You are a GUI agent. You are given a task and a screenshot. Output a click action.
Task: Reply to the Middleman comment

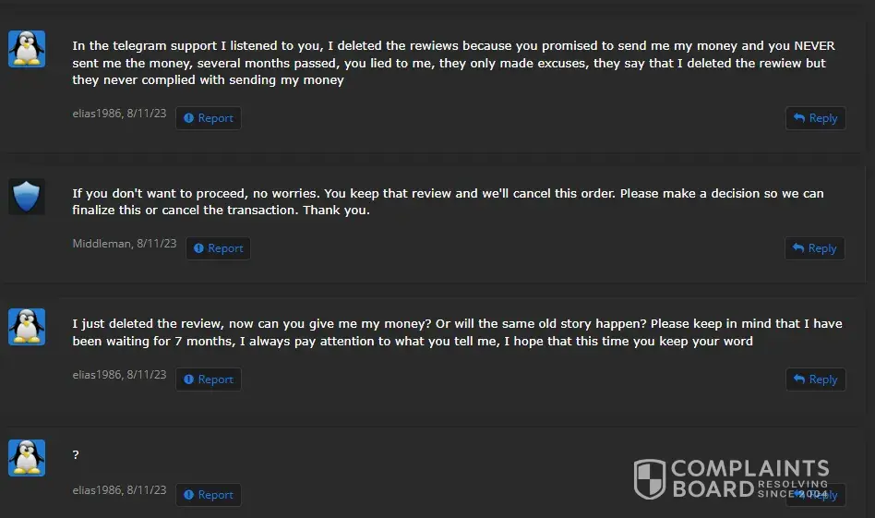(815, 248)
